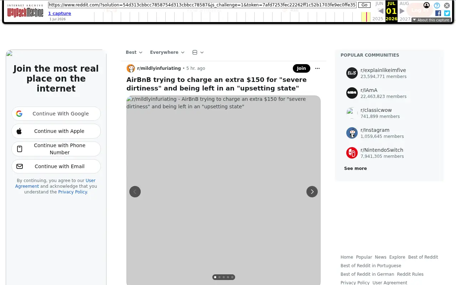Click the r/IAmA community avatar
This screenshot has height=285, width=456.
[x=352, y=93]
